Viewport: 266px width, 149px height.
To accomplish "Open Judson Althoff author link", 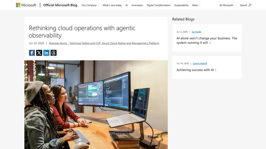I will [x=200, y=63].
